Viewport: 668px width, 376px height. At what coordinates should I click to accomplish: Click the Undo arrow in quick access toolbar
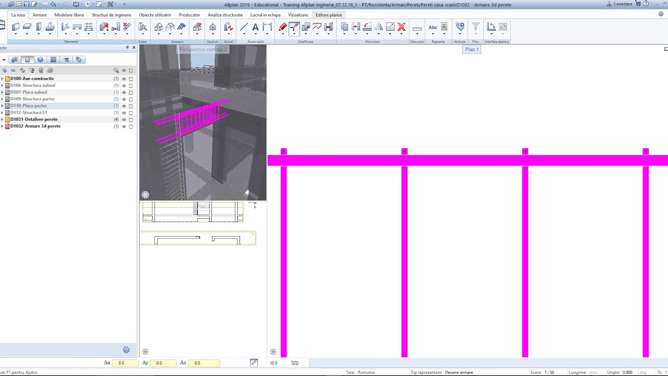pos(53,4)
